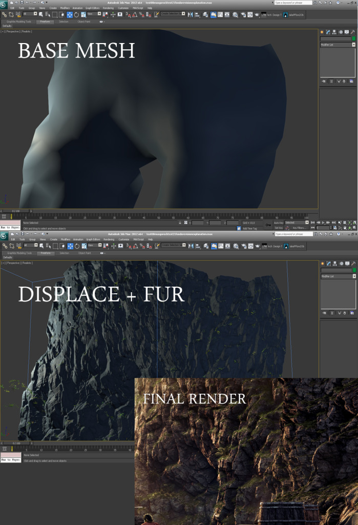Toggle Window/Crossing selection in top window
Screen dimensions: 358x525
[61, 14]
